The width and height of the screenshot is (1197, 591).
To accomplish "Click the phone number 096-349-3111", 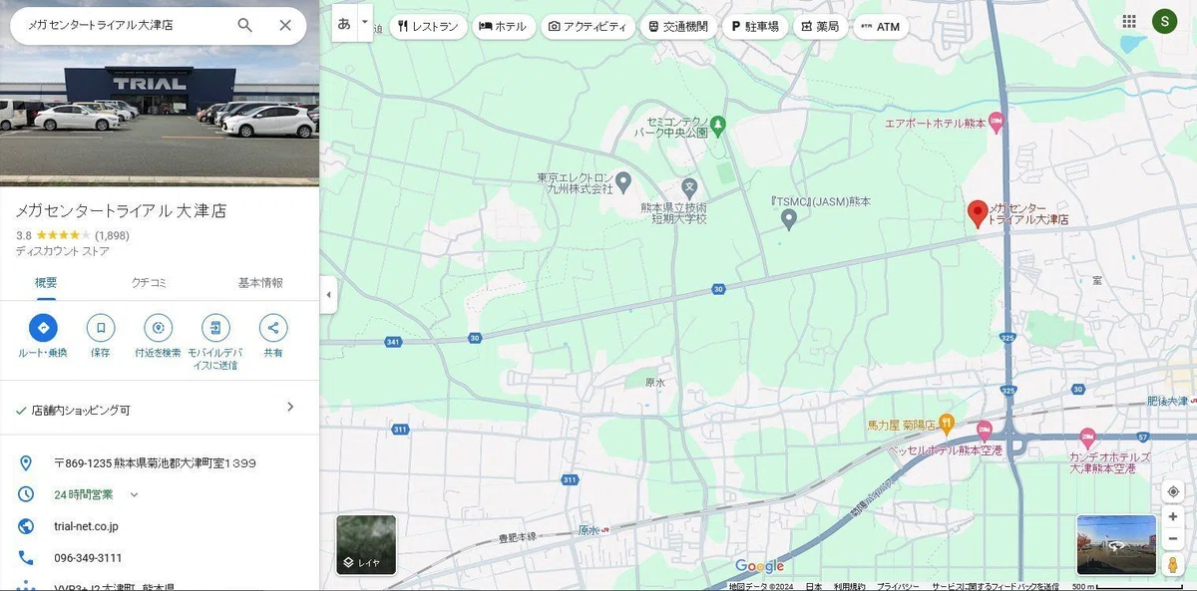I will coord(88,558).
